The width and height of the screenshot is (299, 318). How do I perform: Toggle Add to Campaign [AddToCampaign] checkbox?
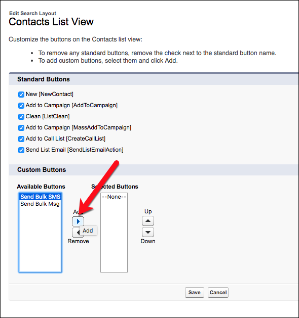point(21,106)
